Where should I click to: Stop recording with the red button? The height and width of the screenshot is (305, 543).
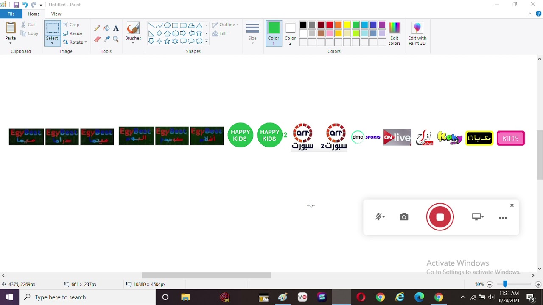pos(440,217)
